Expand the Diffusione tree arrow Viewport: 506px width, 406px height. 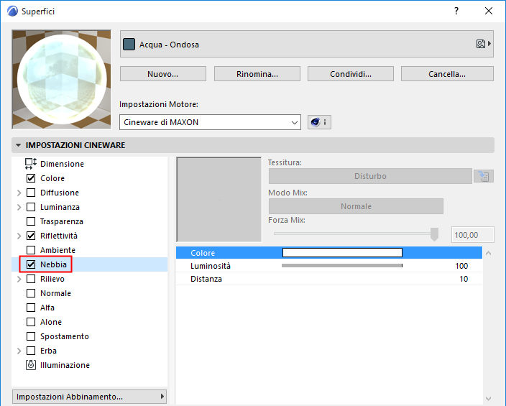click(19, 193)
